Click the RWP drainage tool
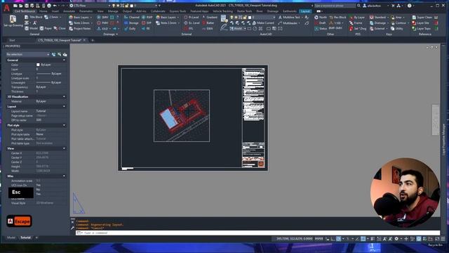449x253 pixels. click(147, 17)
